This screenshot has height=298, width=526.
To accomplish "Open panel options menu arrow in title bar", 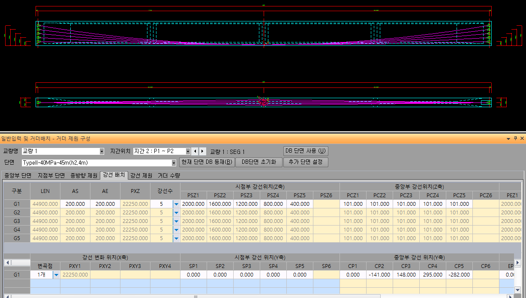I will [x=508, y=138].
